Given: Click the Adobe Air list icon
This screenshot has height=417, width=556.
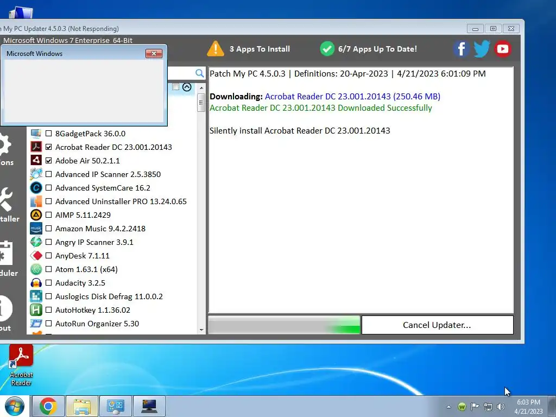Looking at the screenshot, I should point(36,160).
